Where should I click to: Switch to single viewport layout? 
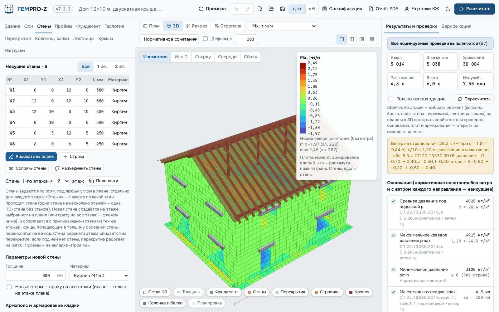click(342, 39)
